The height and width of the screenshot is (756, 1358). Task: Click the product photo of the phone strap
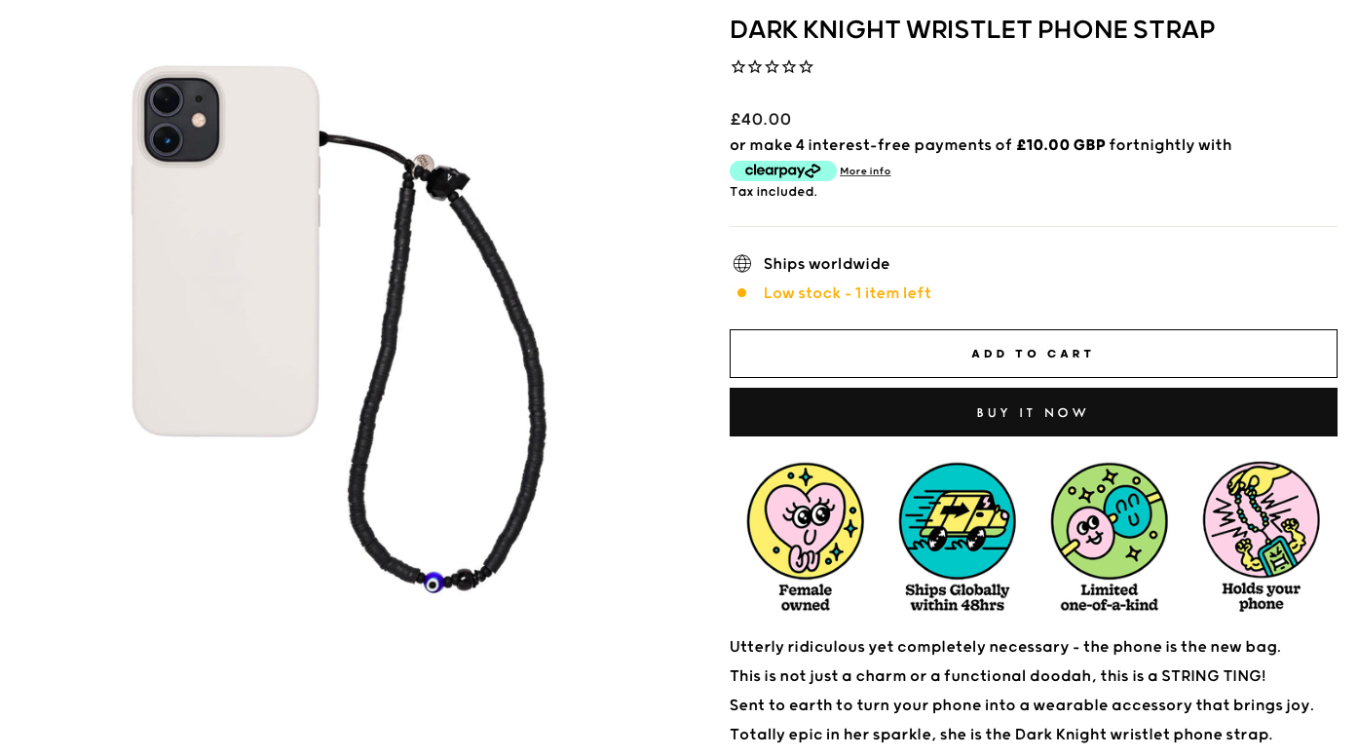(339, 331)
